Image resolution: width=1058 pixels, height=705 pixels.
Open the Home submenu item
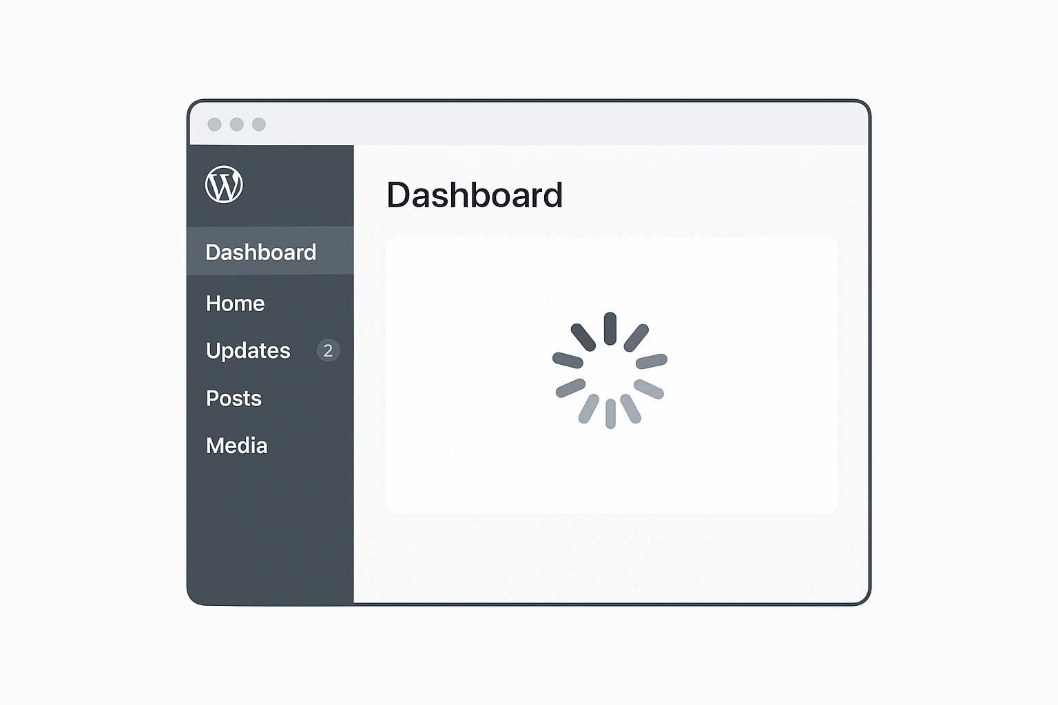[235, 303]
